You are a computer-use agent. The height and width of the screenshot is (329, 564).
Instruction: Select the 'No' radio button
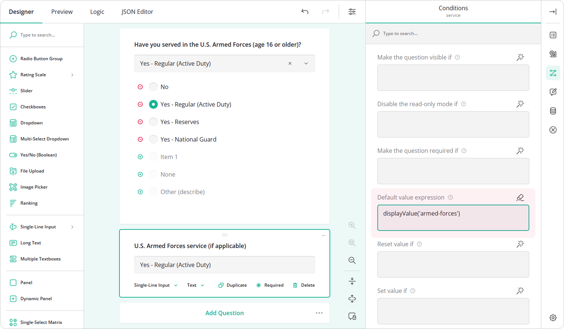coord(153,87)
